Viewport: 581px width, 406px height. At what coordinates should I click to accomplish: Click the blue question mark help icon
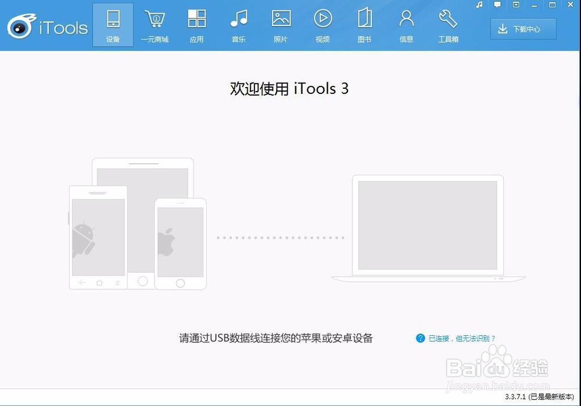point(420,338)
